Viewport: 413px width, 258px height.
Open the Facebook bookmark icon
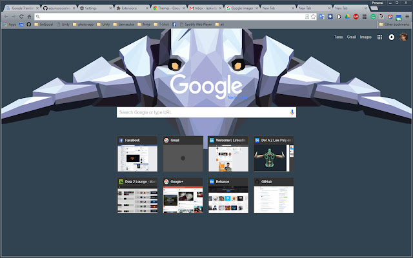[174, 25]
